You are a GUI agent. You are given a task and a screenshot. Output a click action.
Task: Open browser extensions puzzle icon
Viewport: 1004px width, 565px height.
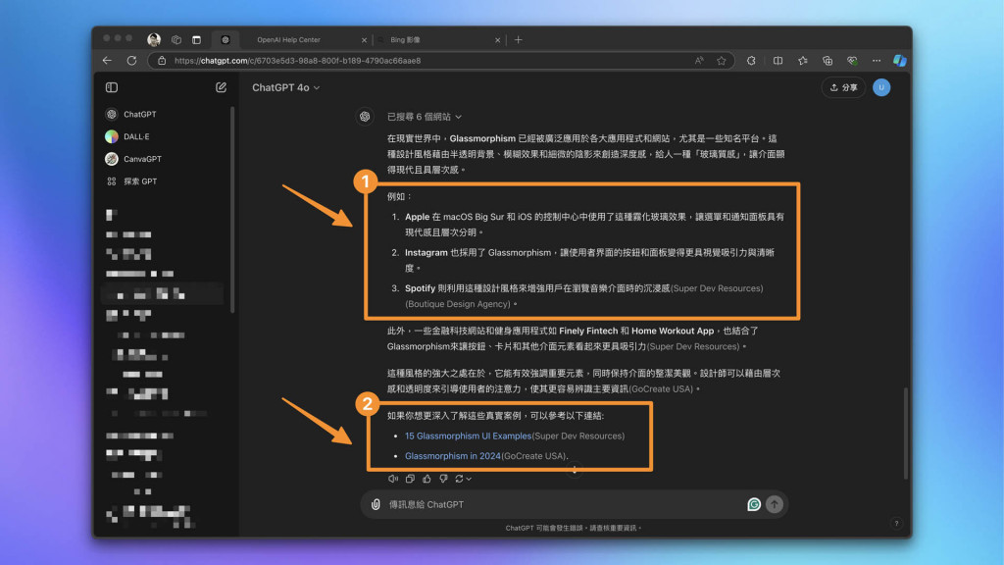[x=751, y=60]
